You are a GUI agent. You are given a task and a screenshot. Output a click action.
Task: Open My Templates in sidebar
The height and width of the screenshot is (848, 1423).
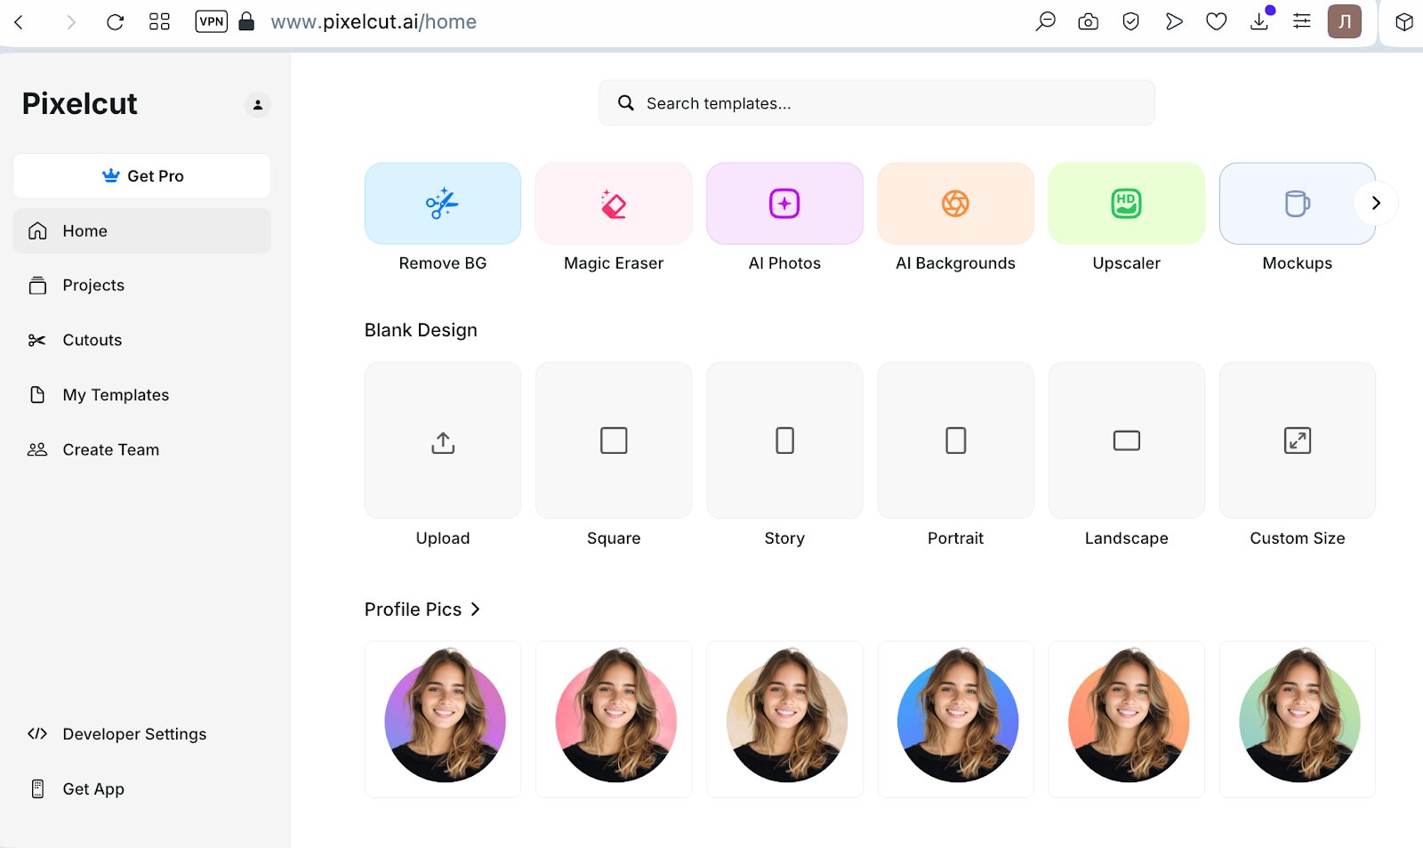coord(142,395)
